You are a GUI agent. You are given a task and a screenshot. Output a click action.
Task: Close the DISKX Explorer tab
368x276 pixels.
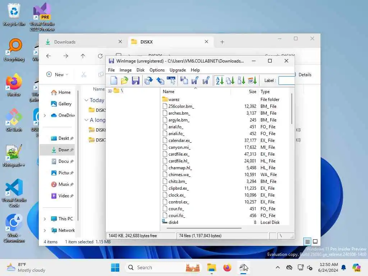[x=206, y=42]
